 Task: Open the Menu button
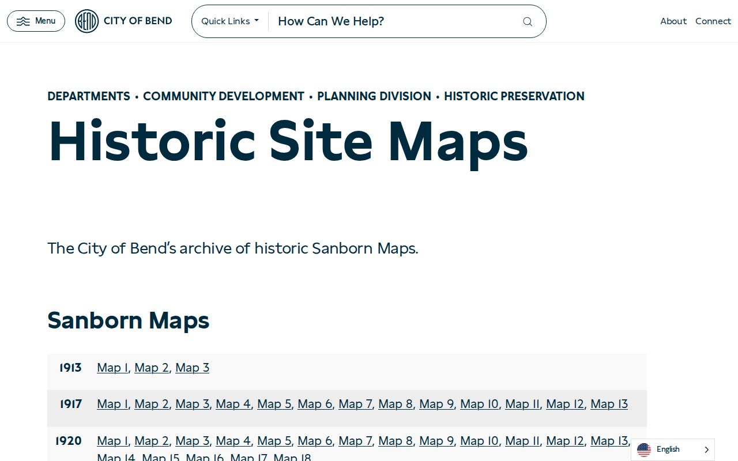[x=36, y=21]
